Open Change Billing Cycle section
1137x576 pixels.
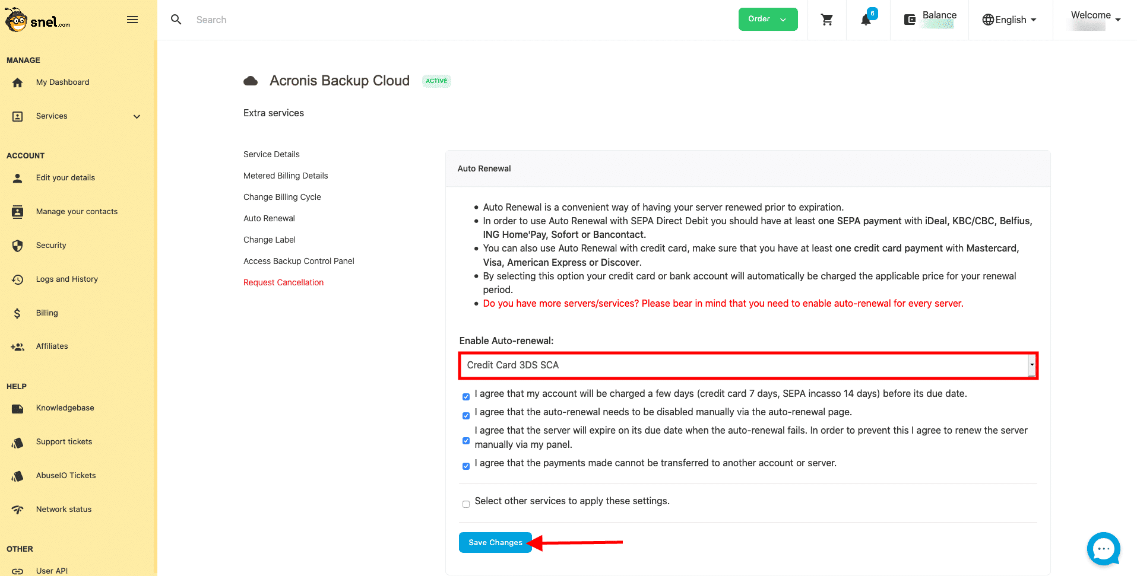point(282,197)
